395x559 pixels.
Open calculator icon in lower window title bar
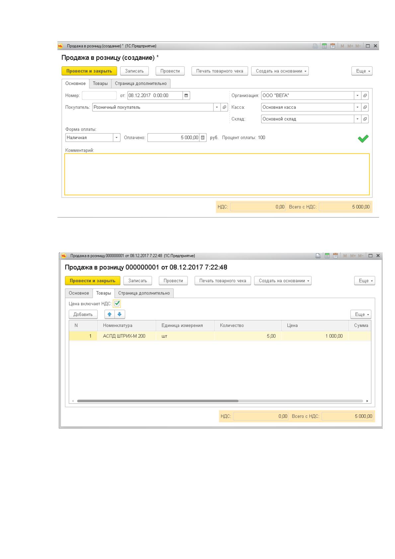pyautogui.click(x=327, y=256)
